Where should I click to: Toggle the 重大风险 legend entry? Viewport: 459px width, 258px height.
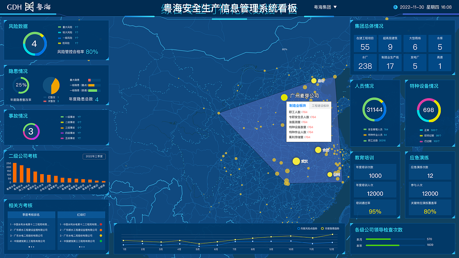(68, 27)
